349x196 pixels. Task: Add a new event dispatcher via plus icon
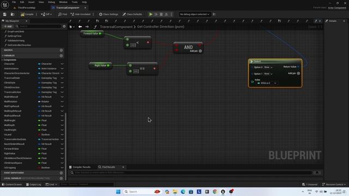coord(61,173)
